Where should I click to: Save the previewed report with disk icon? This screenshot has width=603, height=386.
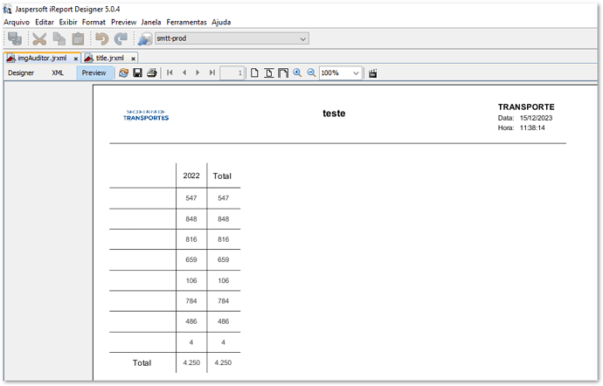point(137,72)
